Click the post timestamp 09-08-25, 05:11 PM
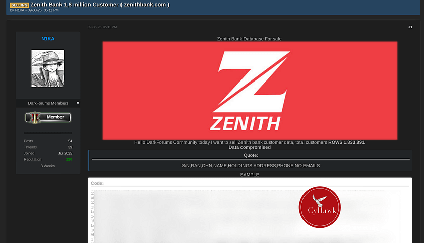 [102, 27]
